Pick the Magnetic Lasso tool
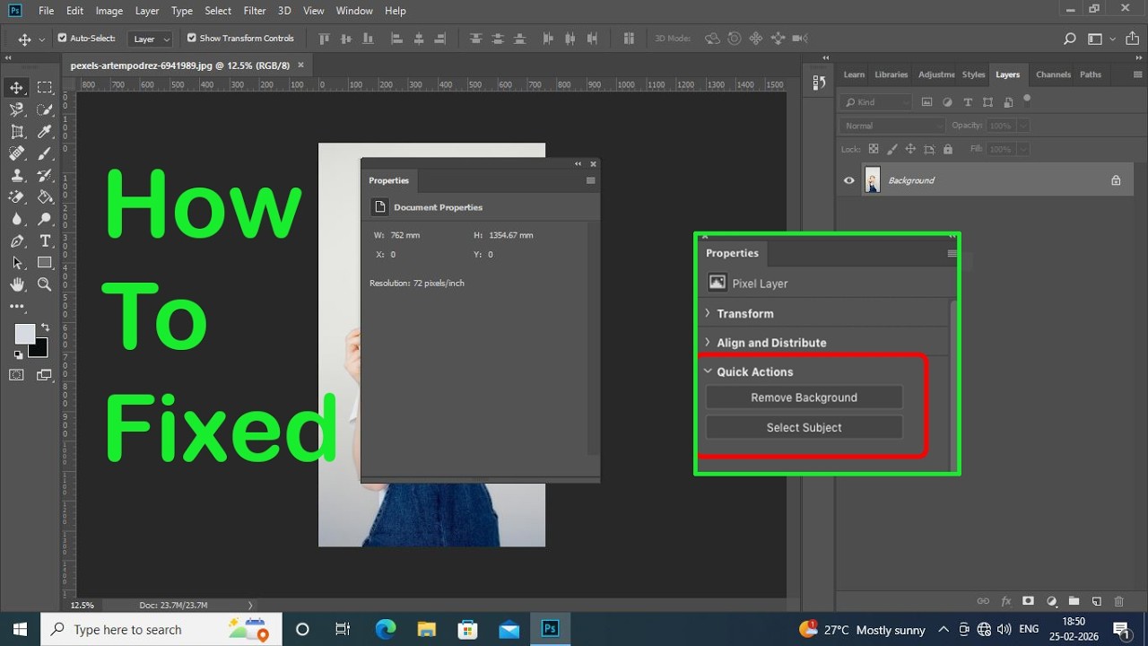 click(x=17, y=109)
